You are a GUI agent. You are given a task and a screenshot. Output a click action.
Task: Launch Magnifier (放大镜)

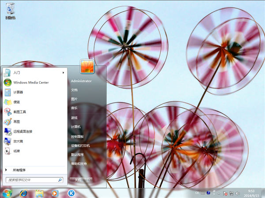[18, 141]
